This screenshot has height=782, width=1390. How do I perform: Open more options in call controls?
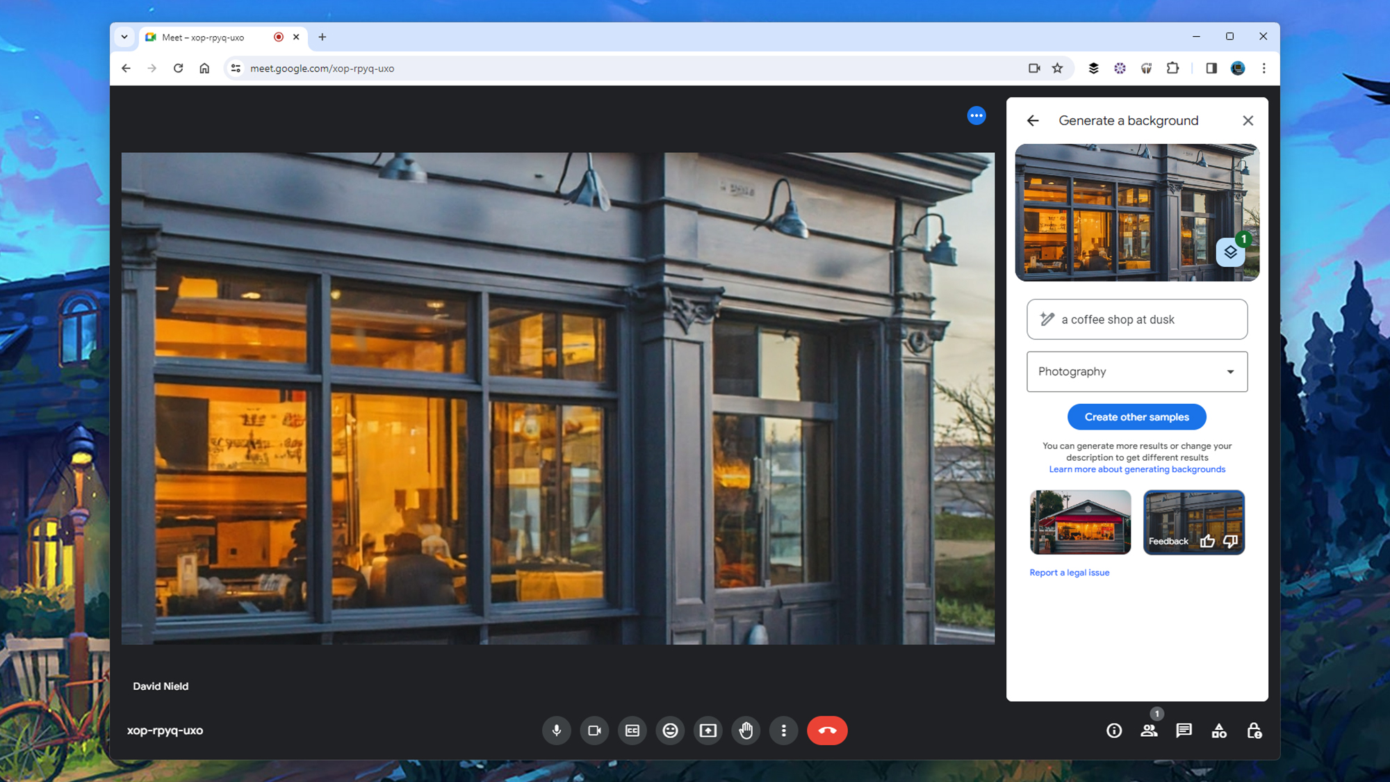[783, 731]
